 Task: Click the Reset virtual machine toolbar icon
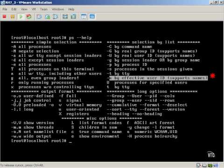pos(29,16)
